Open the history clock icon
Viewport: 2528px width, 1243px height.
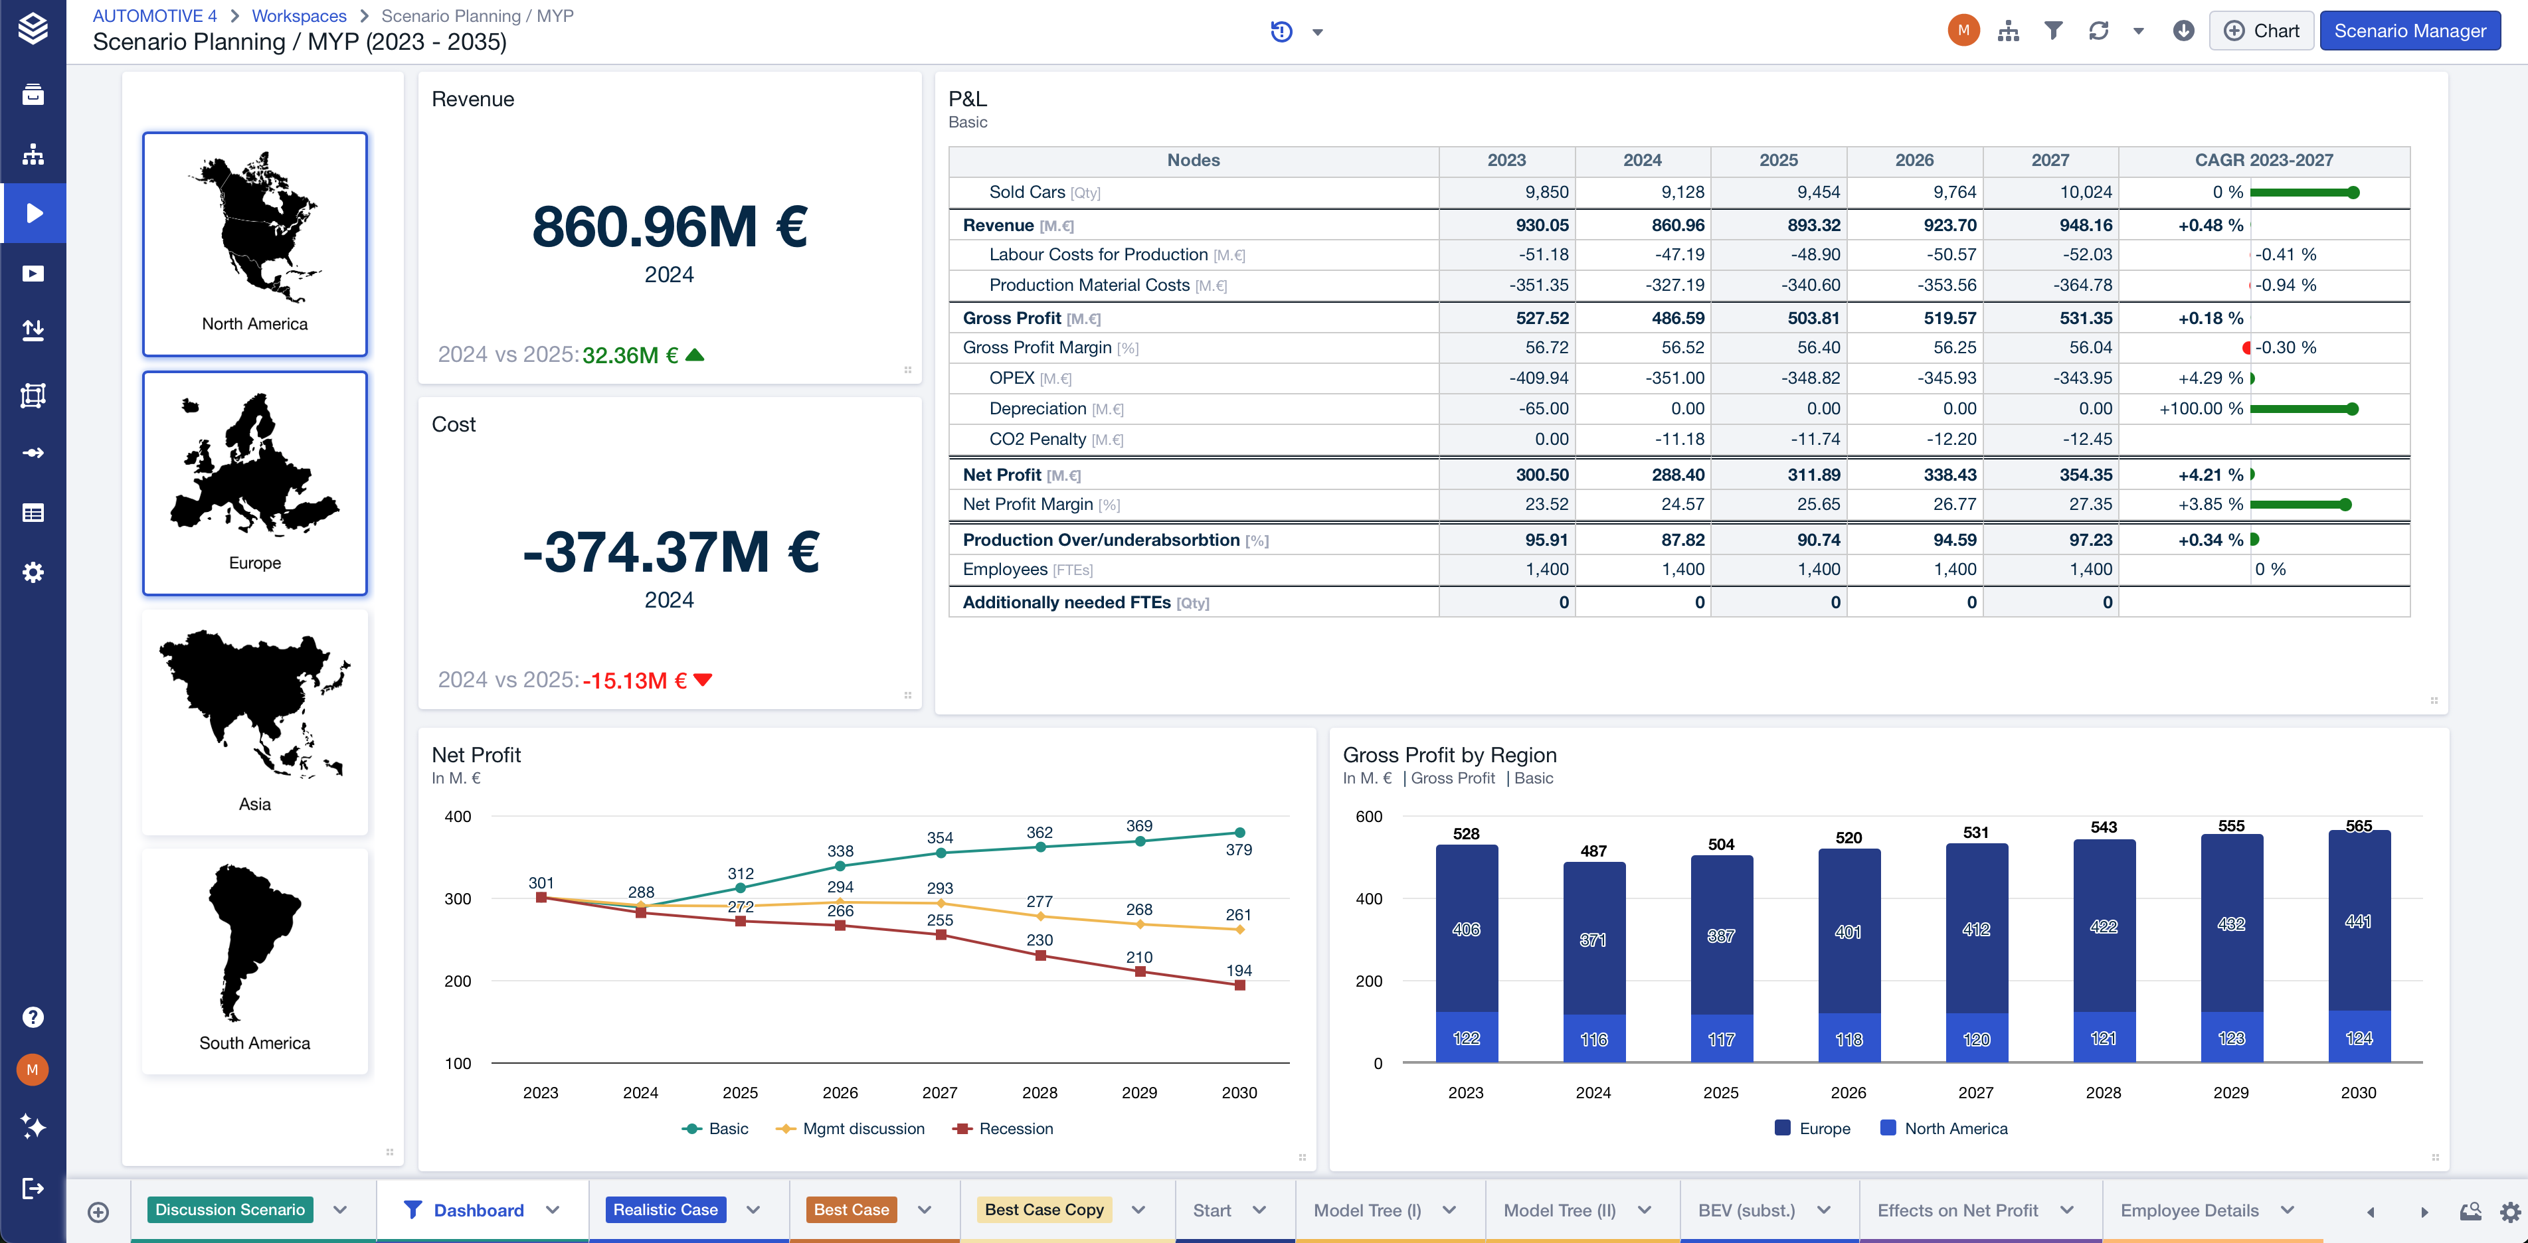click(x=1281, y=31)
